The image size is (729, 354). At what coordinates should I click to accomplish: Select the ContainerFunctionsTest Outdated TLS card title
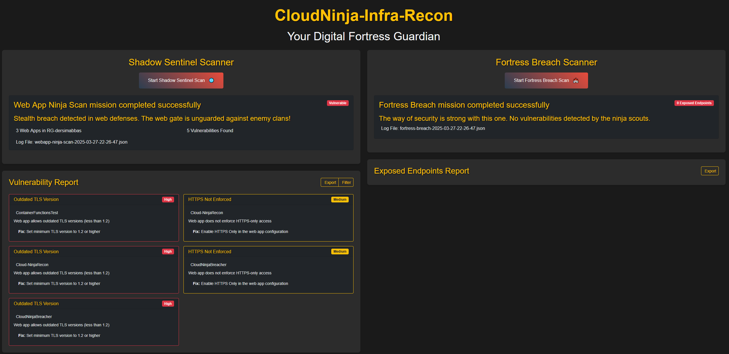point(36,199)
